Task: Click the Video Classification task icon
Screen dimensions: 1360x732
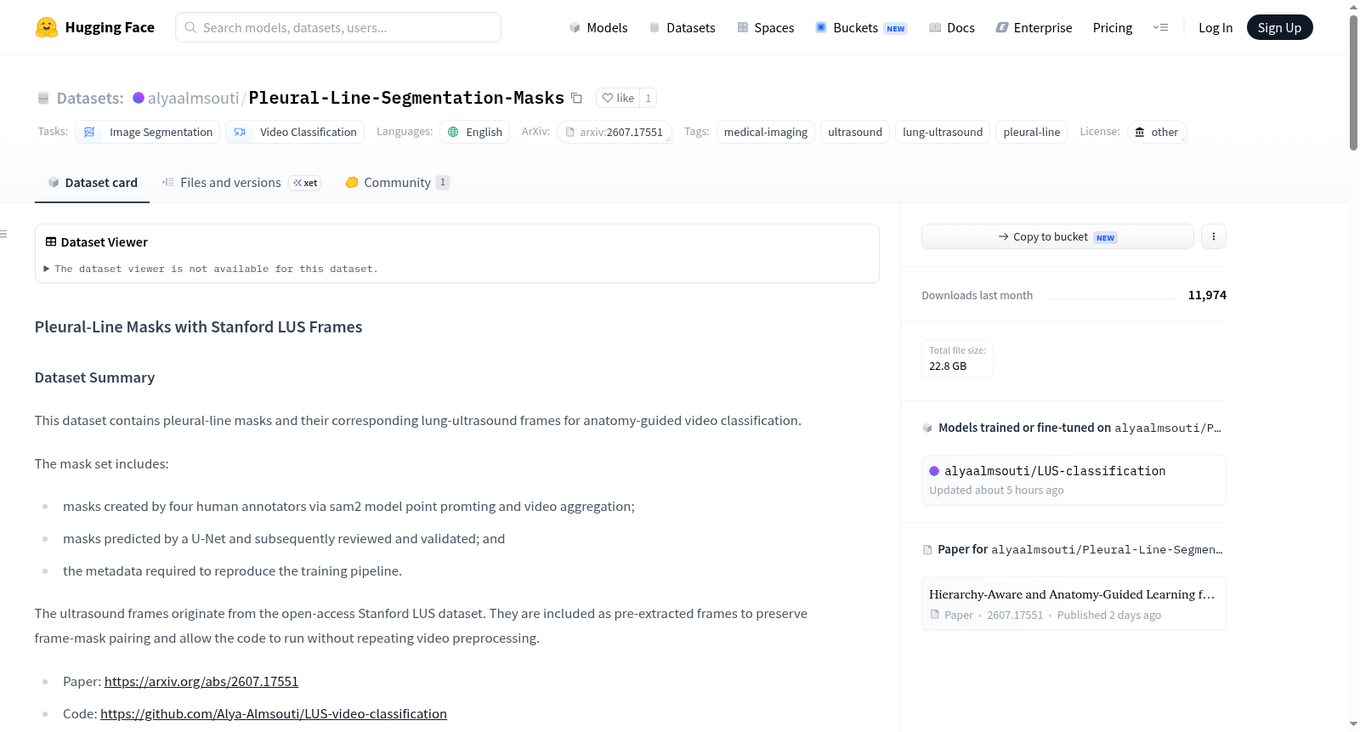Action: click(240, 132)
